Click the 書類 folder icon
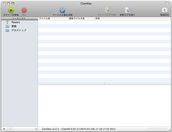 click(8, 26)
